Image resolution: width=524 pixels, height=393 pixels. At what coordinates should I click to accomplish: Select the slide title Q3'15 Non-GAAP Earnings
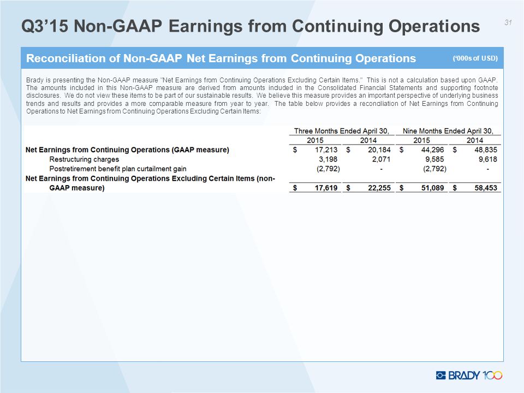pyautogui.click(x=251, y=26)
